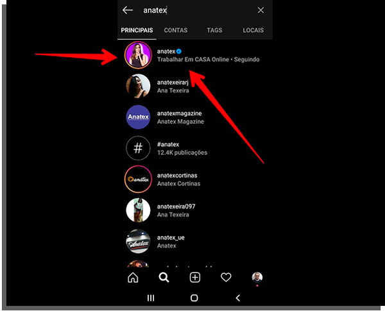385x311 pixels.
Task: Select the #anatex hashtag result
Action: coord(168,144)
